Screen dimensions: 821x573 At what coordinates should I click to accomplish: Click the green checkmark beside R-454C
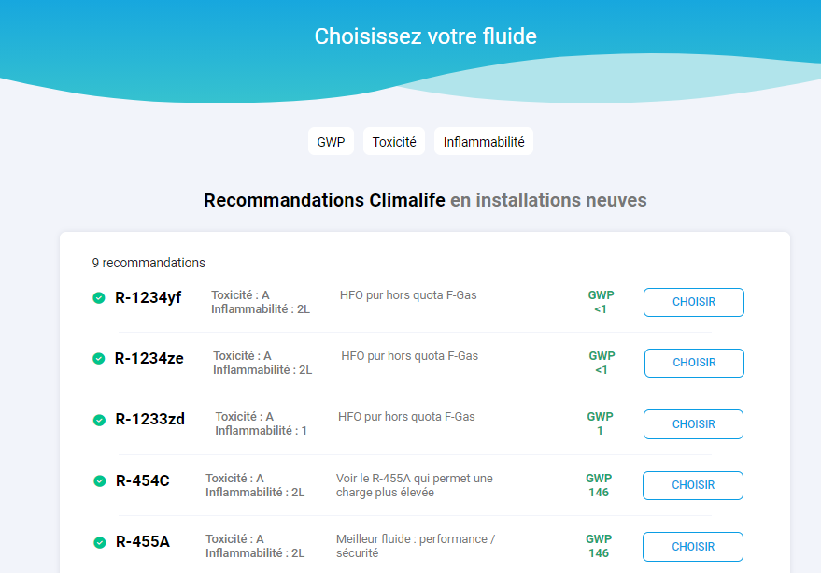[x=100, y=480]
